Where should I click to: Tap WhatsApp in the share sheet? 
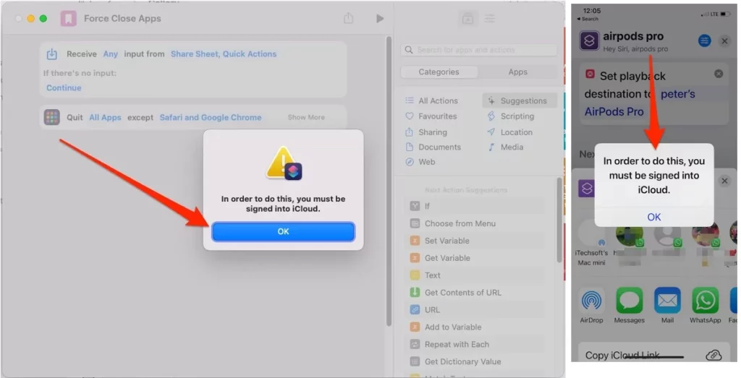pos(705,305)
